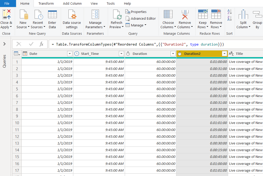Change data type icon of Start_Time column
263x176 pixels.
[77, 54]
